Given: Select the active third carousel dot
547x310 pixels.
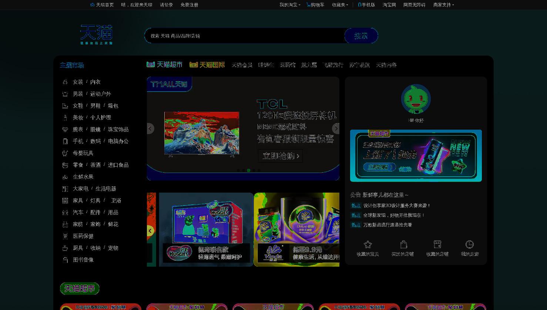Looking at the screenshot, I should [x=249, y=170].
